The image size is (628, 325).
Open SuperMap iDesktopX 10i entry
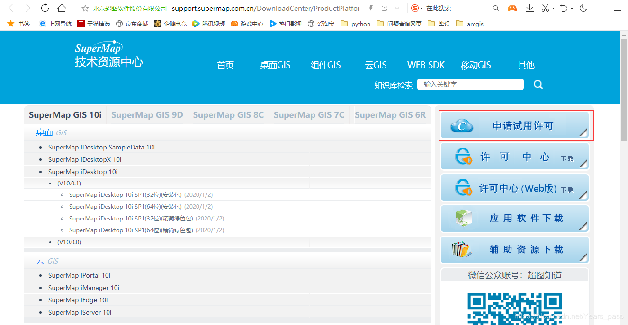[x=85, y=159]
